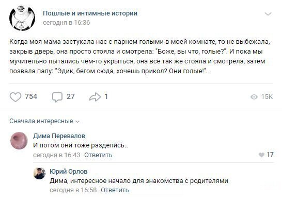Reply to Дима Перевалов's comment
The image size is (282, 201).
pyautogui.click(x=98, y=155)
